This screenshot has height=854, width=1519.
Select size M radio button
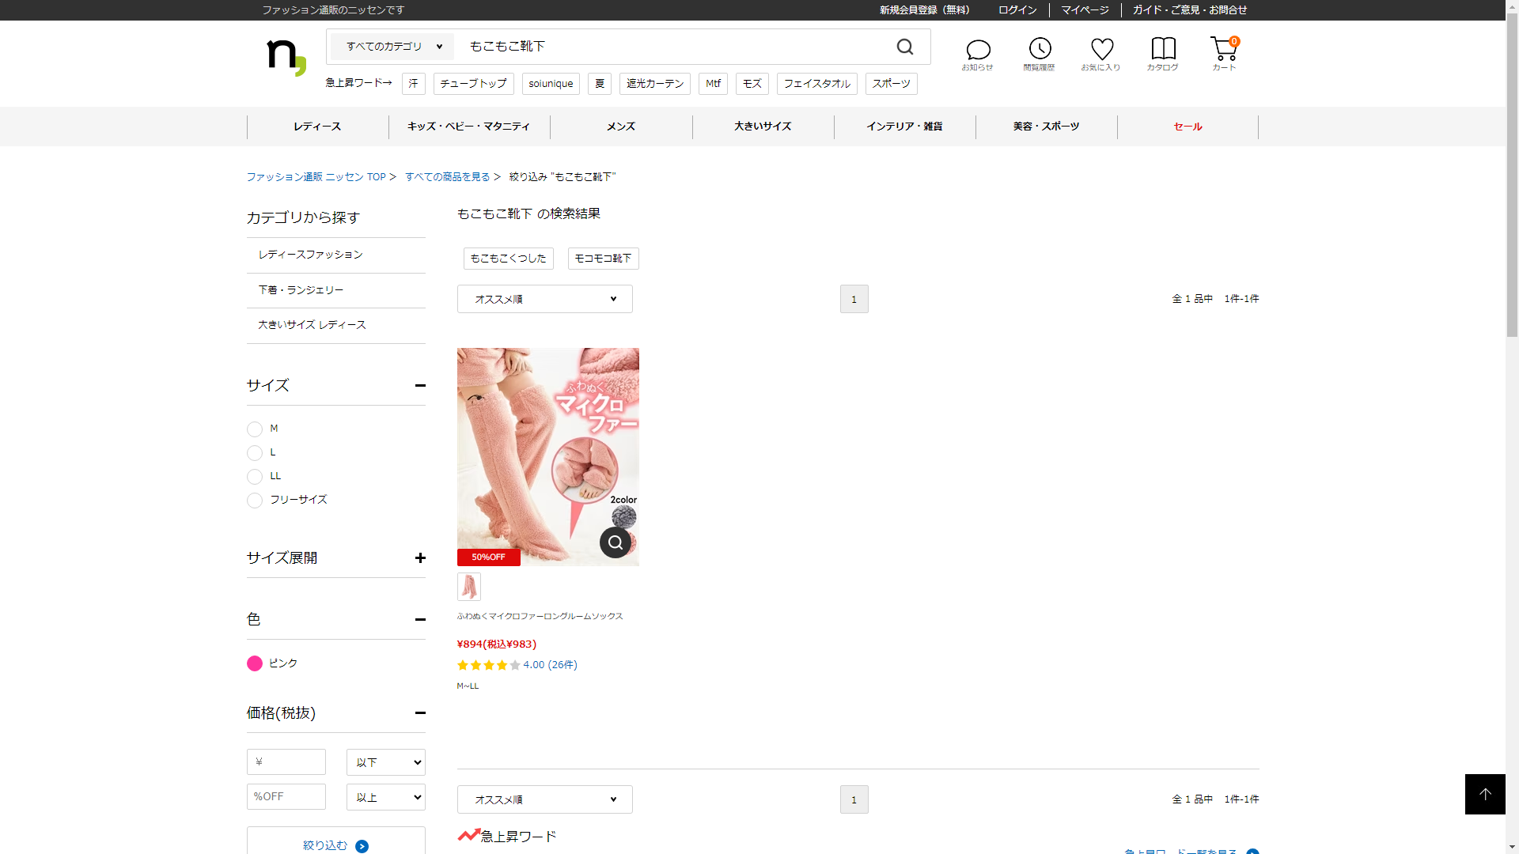(255, 429)
